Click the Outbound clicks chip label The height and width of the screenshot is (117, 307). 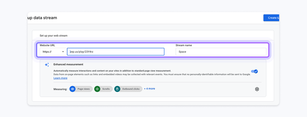[x=131, y=89]
